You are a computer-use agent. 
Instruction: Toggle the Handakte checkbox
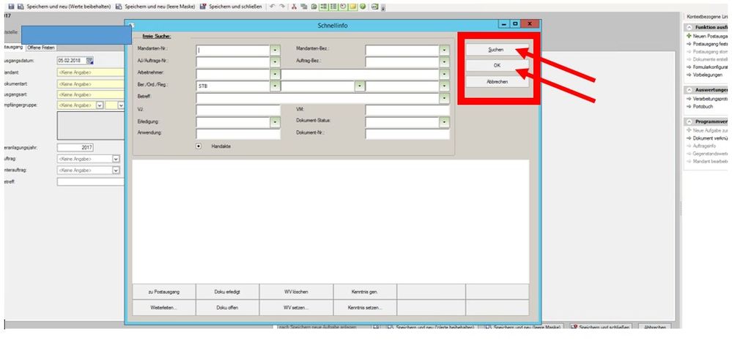point(199,146)
